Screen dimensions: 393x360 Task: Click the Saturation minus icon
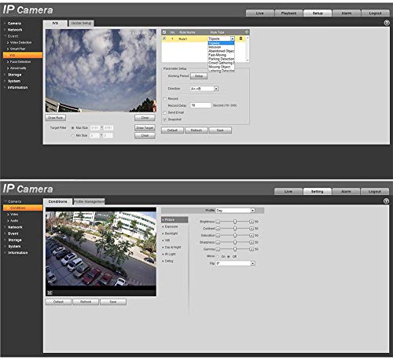click(x=218, y=236)
